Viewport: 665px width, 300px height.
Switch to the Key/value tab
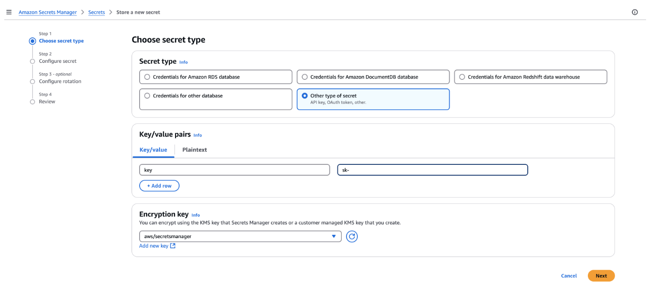click(153, 150)
